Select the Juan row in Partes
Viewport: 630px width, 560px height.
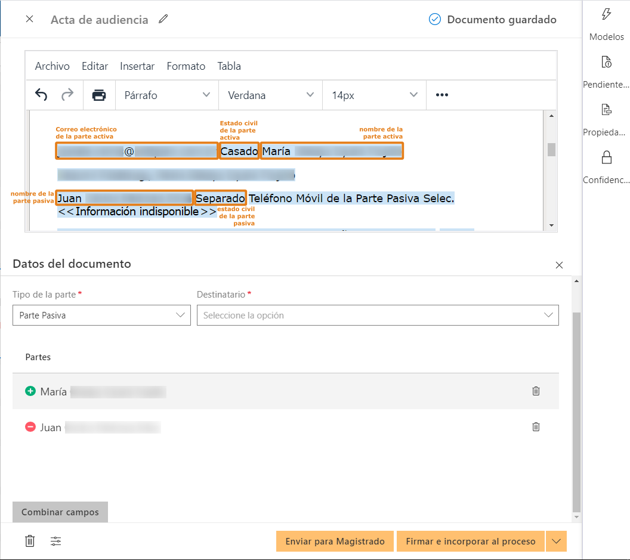[x=286, y=426]
